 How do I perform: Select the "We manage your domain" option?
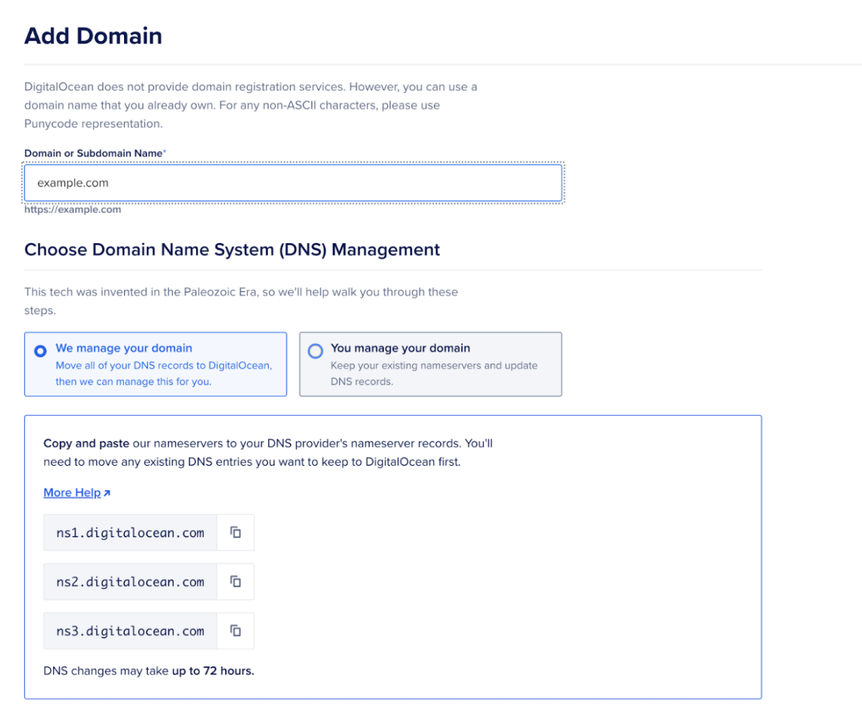(156, 364)
